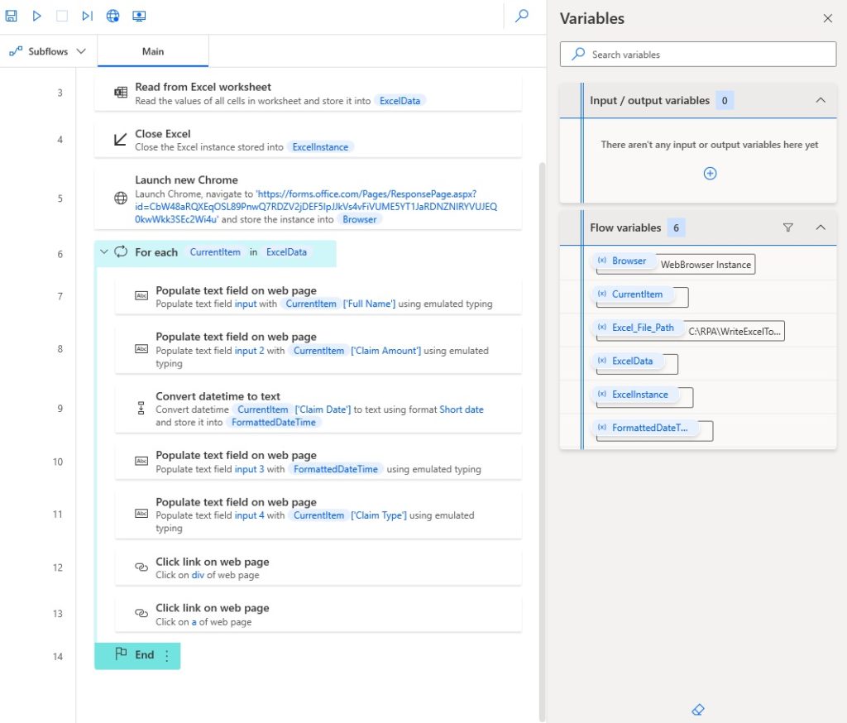The image size is (847, 723).
Task: Click the filter icon for Flow variables
Action: coord(788,227)
